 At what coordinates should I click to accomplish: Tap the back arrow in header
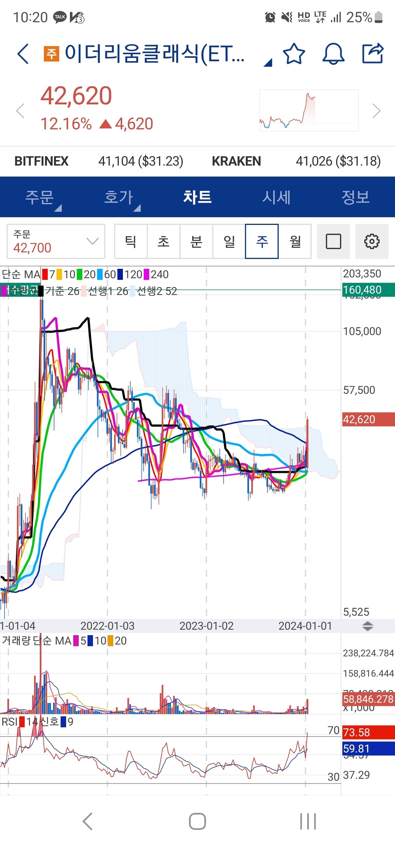point(23,53)
